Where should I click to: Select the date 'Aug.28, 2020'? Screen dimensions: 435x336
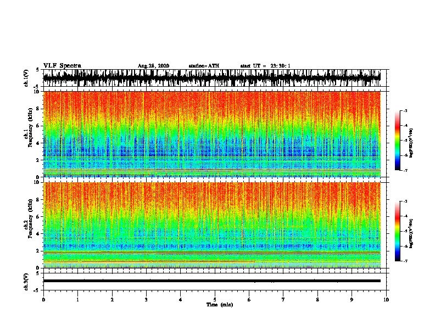(153, 66)
